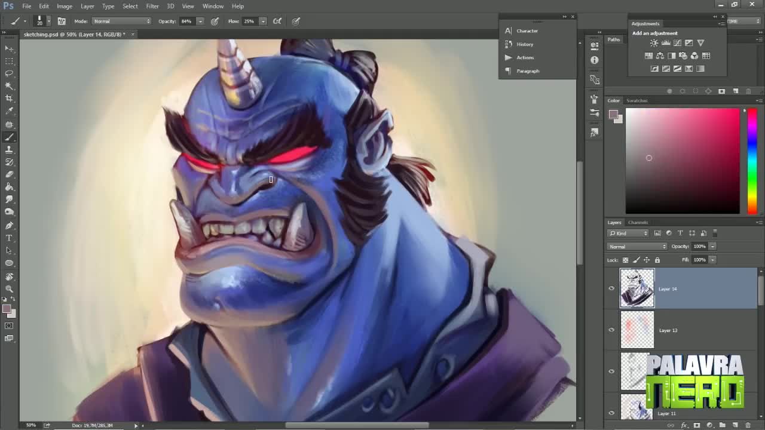Viewport: 765px width, 430px height.
Task: Add a Color Balance adjustment
Action: coord(660,56)
